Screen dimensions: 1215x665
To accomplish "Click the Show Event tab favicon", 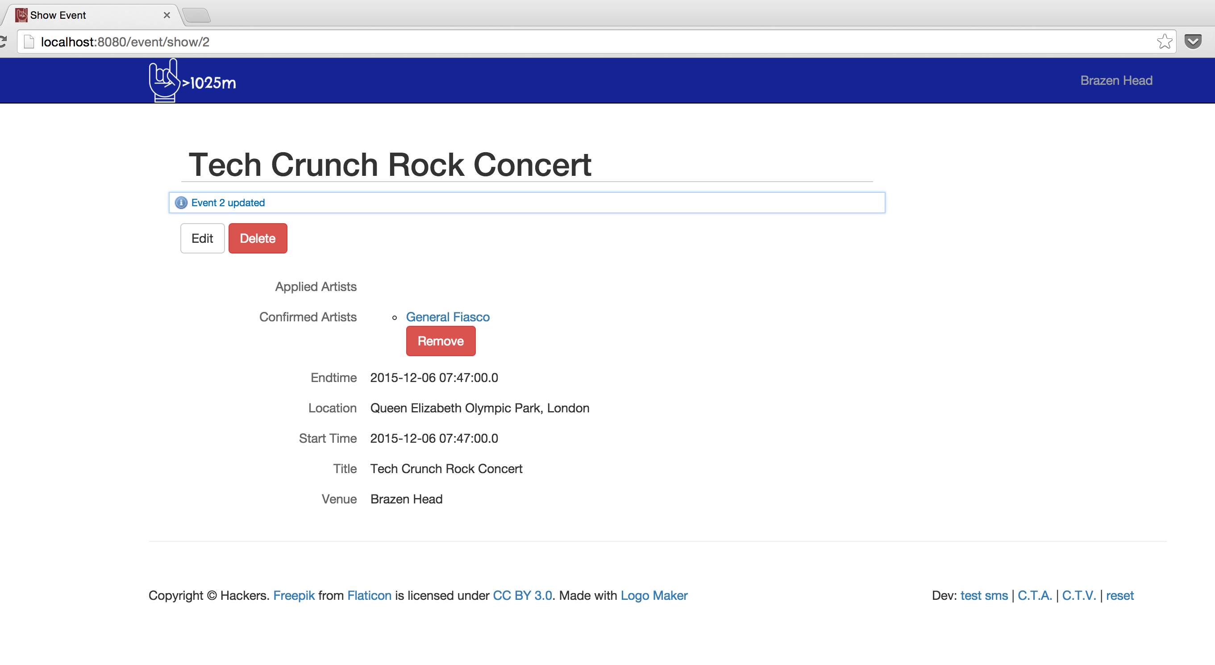I will click(21, 15).
